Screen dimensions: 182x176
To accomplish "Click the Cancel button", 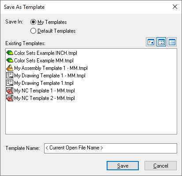I will pos(160,166).
